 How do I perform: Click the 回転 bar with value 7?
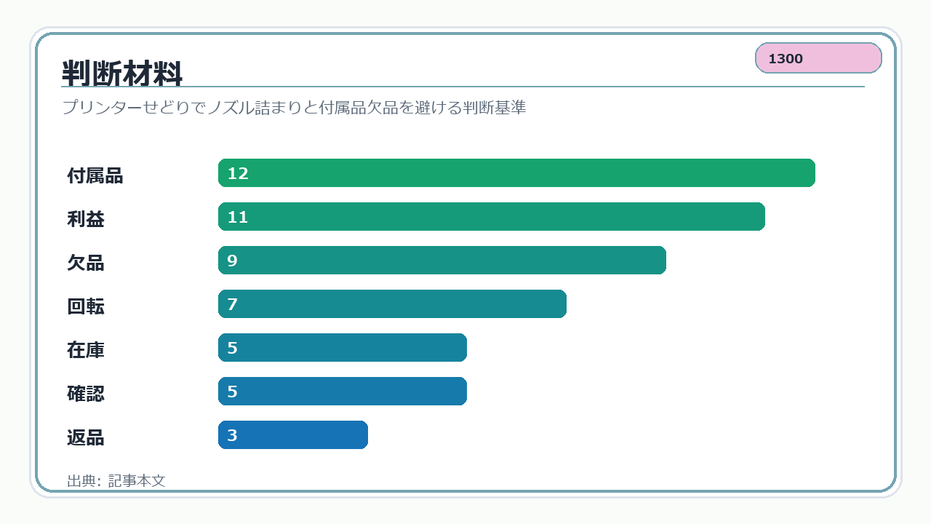(392, 304)
